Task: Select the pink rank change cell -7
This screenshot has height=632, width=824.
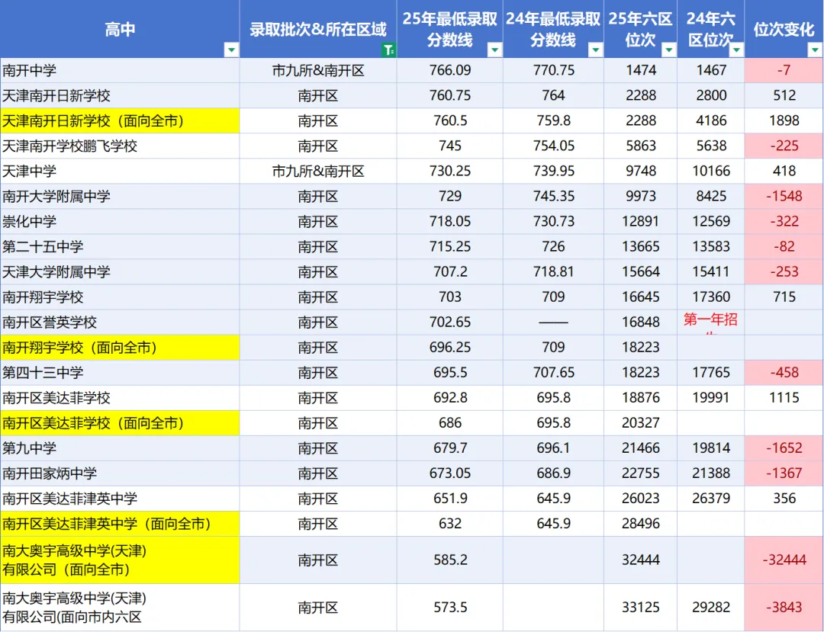Action: pos(784,70)
